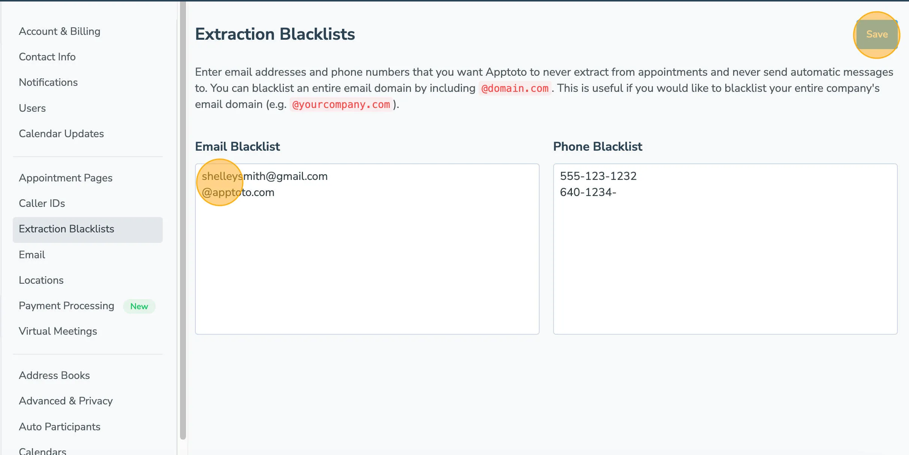
Task: Click inside the Email Blacklist text area
Action: 367,247
